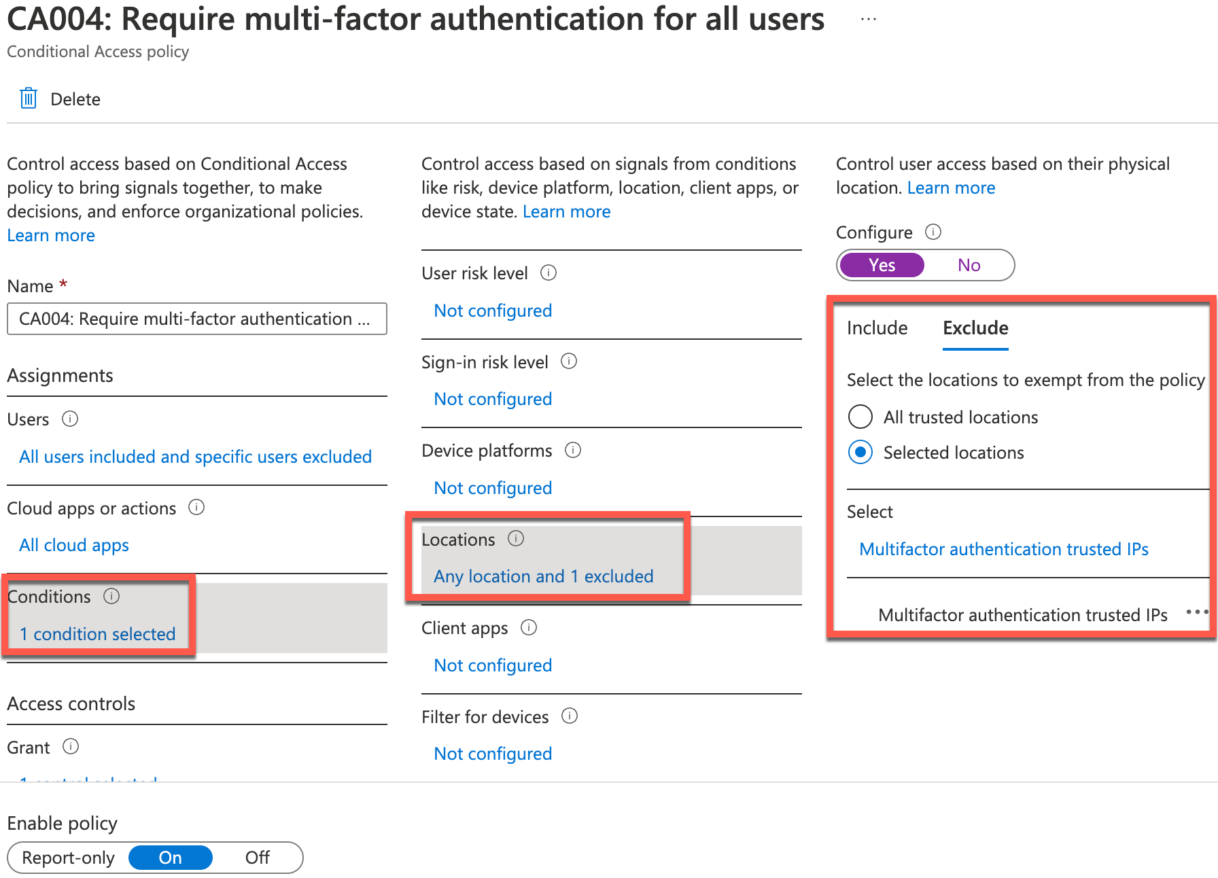This screenshot has width=1218, height=878.
Task: Switch Enable policy to Report-only
Action: (68, 858)
